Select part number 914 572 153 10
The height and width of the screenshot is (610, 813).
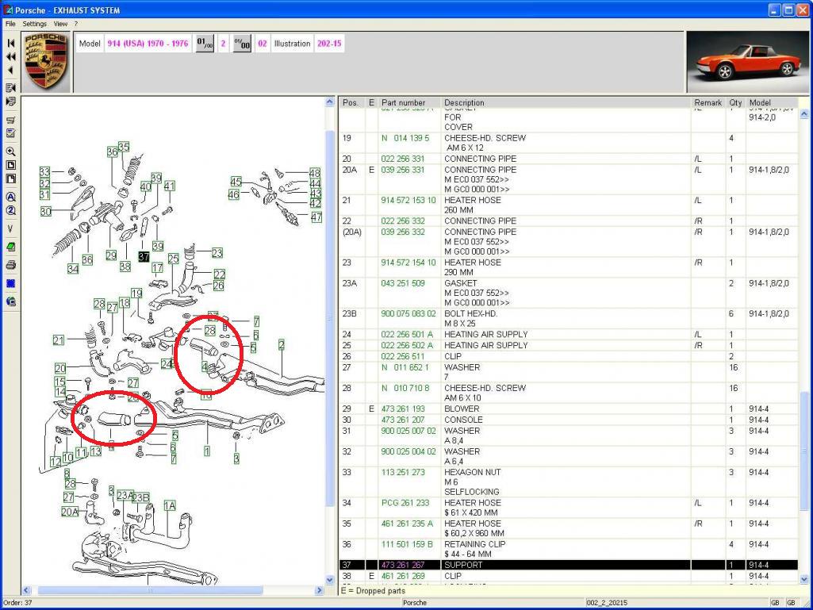pyautogui.click(x=408, y=200)
